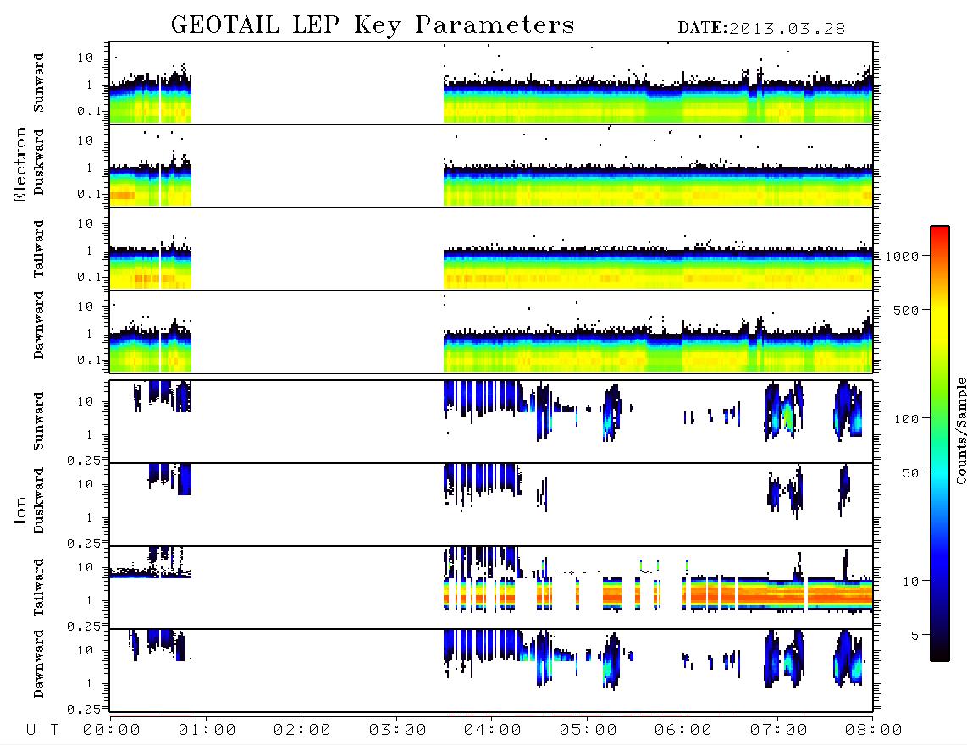The height and width of the screenshot is (745, 967).
Task: Click the 'GEOTAIL LEP Key Parameters' title
Action: tap(373, 26)
